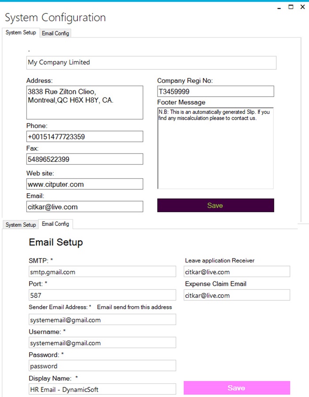Edit the Port field showing 587

coord(102,296)
